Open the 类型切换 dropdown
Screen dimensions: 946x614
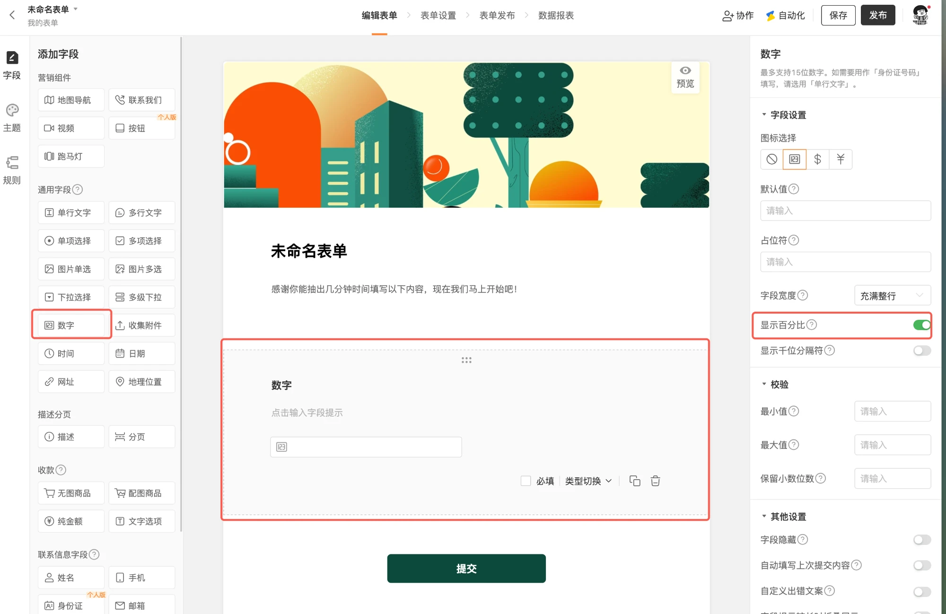[x=588, y=481]
